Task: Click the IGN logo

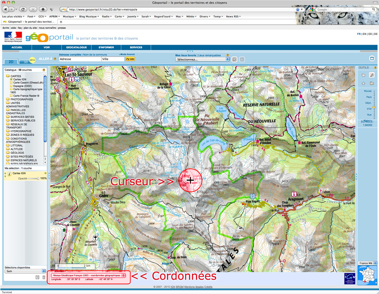Action: click(x=350, y=278)
